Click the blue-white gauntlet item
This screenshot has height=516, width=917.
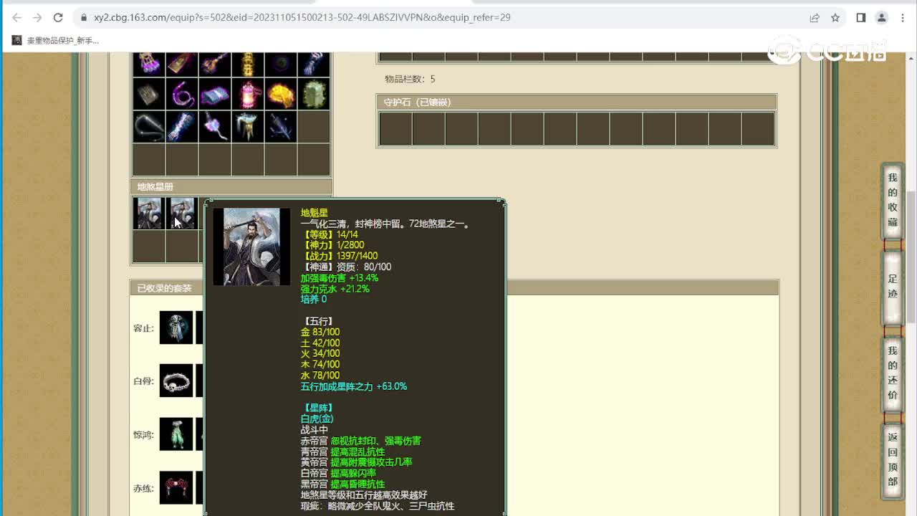pos(182,127)
